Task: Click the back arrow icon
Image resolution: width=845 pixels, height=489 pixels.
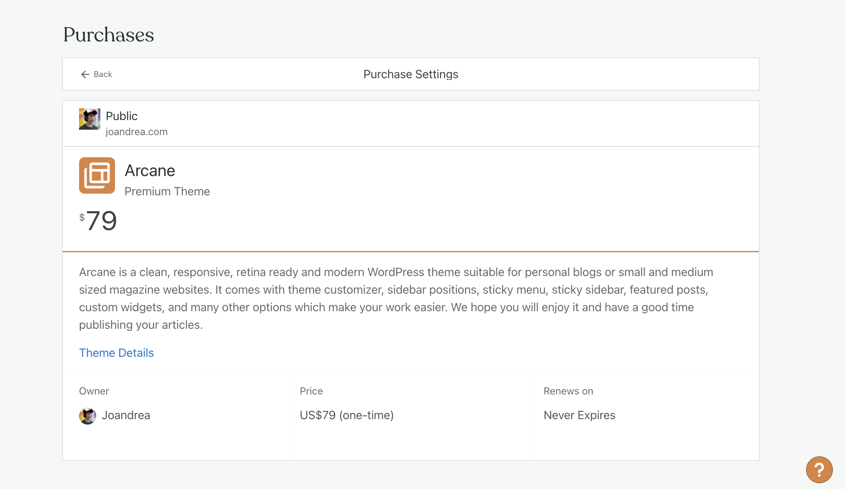Action: click(85, 74)
